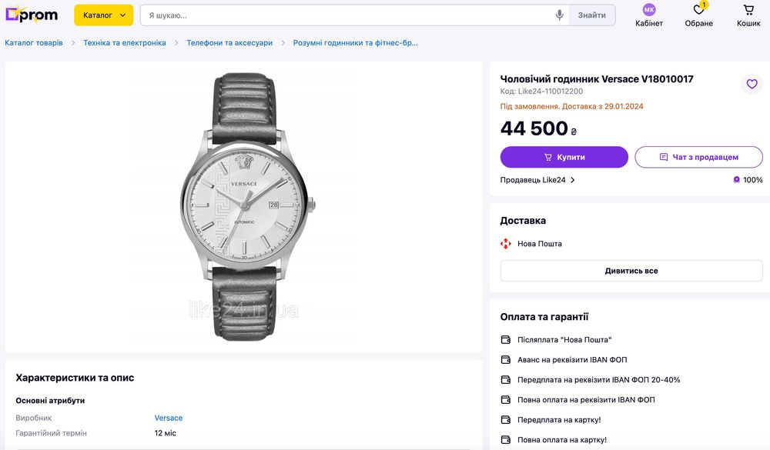Expand the Каталог dropdown
Image resolution: width=770 pixels, height=450 pixels.
[104, 15]
